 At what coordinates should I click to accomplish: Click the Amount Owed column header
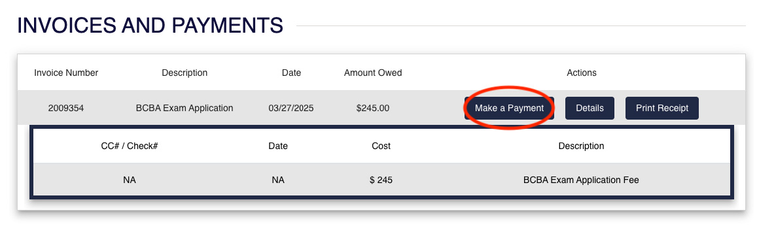[373, 73]
